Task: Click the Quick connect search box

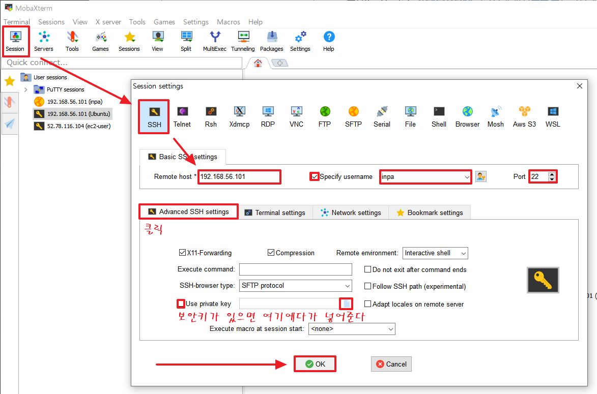Action: pyautogui.click(x=122, y=63)
